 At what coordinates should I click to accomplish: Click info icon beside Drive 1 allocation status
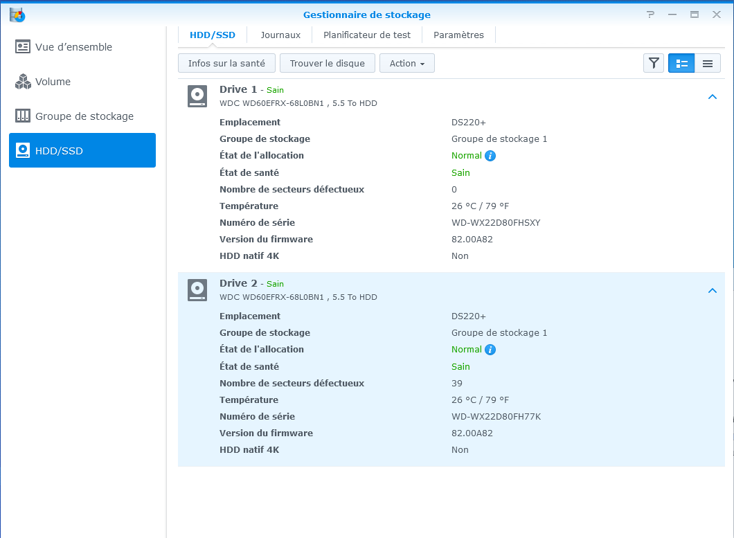(x=490, y=156)
